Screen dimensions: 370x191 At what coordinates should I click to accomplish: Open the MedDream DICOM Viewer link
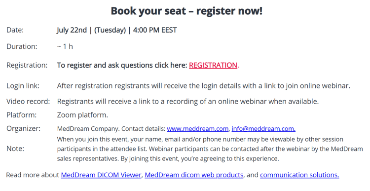(x=101, y=175)
